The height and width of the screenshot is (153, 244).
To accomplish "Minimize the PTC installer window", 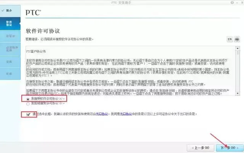I will [237, 3].
